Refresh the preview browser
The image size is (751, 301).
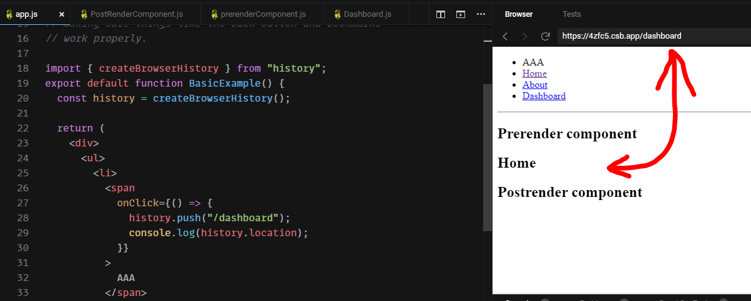(545, 36)
